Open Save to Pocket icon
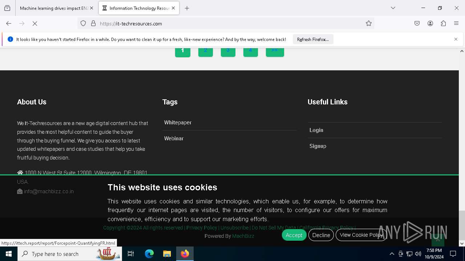The image size is (465, 261). click(417, 24)
